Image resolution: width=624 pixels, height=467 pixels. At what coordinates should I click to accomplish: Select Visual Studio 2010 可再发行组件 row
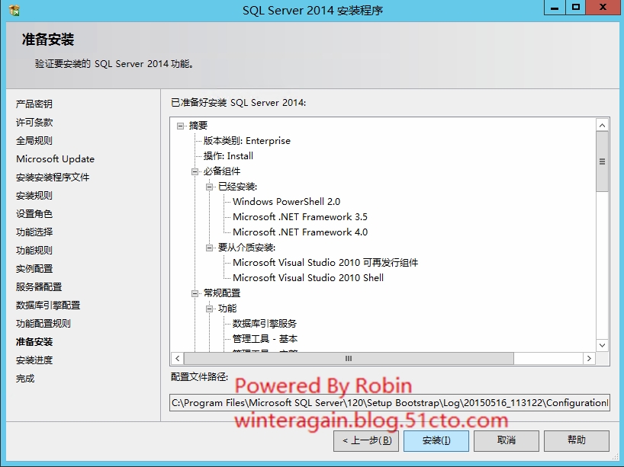[x=325, y=263]
